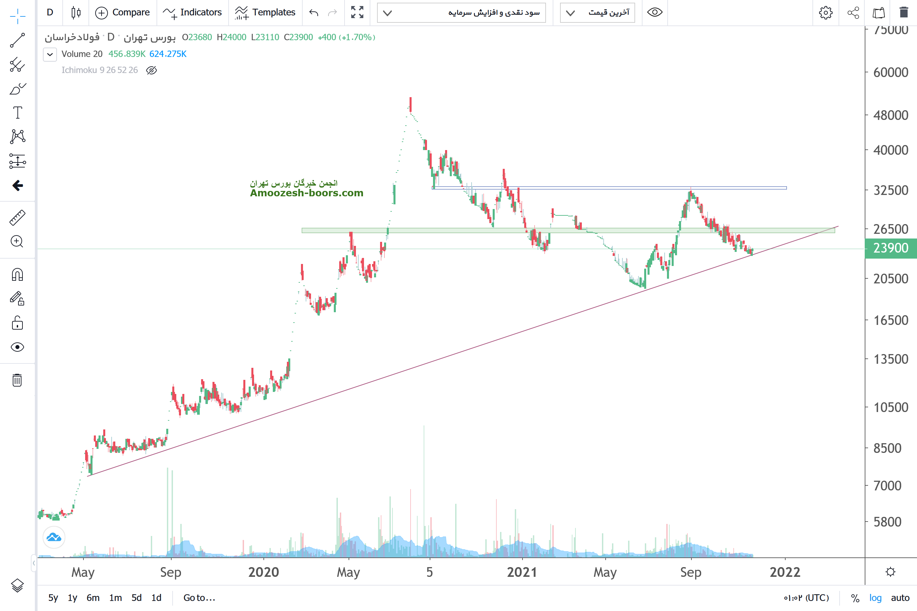Select the brush drawing tool

(x=17, y=89)
